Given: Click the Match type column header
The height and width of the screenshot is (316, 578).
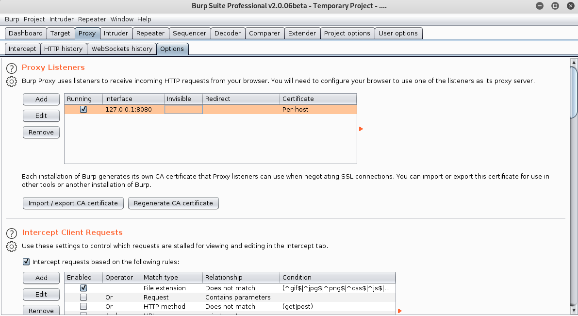Looking at the screenshot, I should point(172,277).
